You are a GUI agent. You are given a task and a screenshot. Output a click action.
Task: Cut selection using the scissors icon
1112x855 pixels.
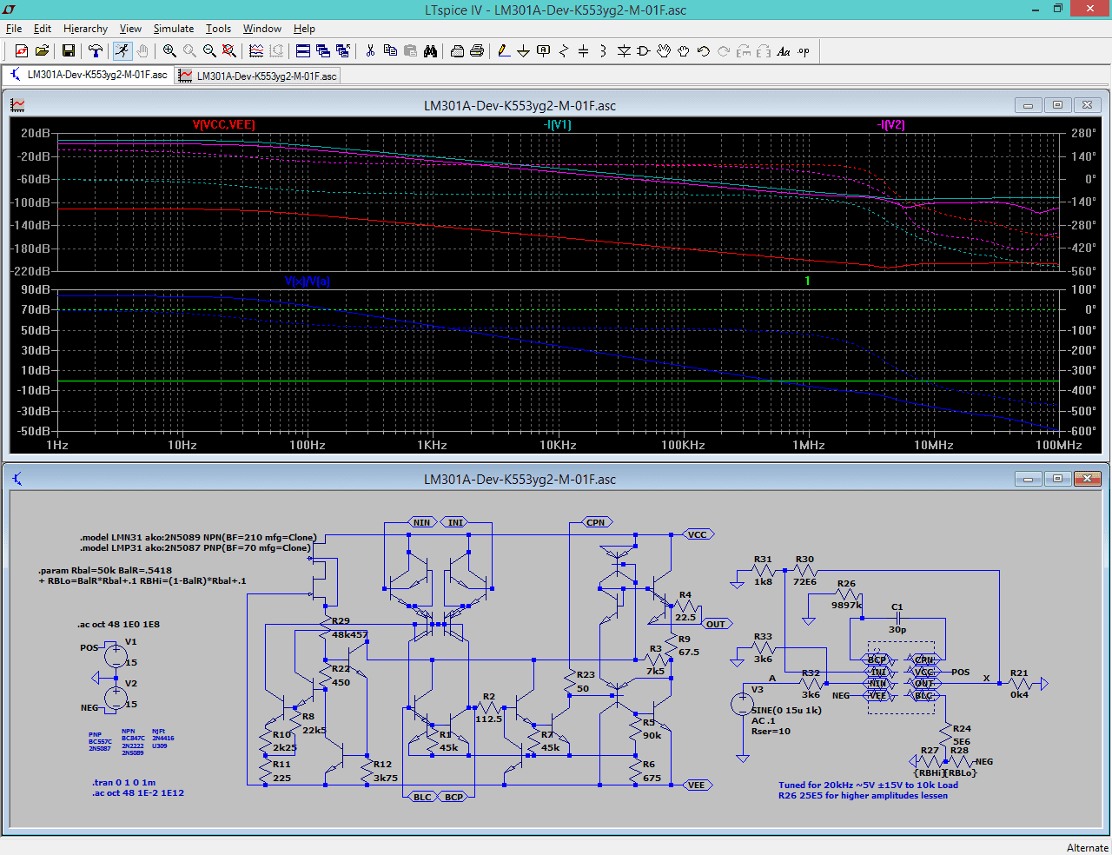(370, 50)
